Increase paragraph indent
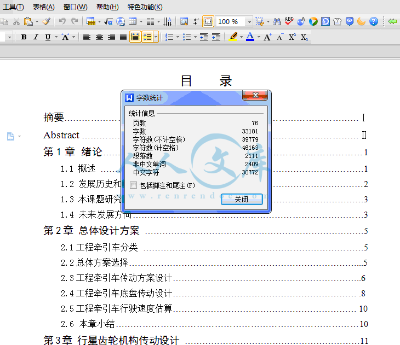Screen dimensions: 400x345 [216, 37]
